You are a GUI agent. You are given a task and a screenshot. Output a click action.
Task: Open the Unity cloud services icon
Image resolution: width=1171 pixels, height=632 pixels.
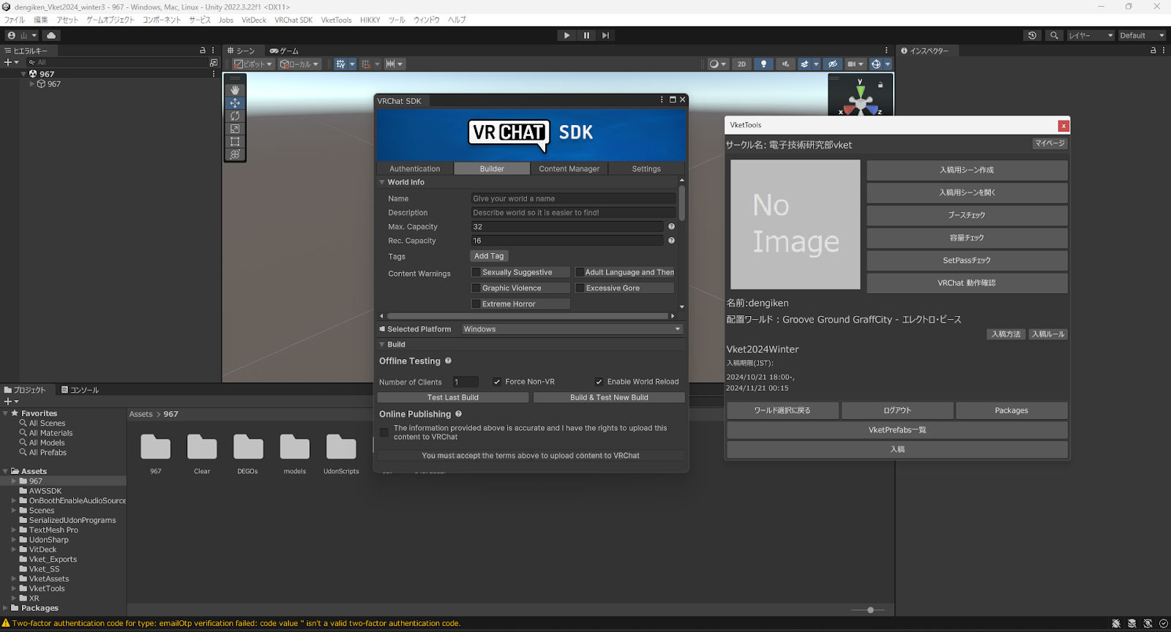pyautogui.click(x=51, y=35)
